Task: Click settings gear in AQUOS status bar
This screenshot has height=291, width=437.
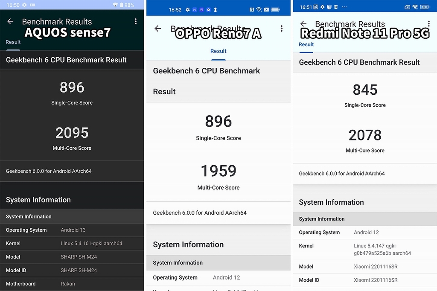Action: click(24, 5)
